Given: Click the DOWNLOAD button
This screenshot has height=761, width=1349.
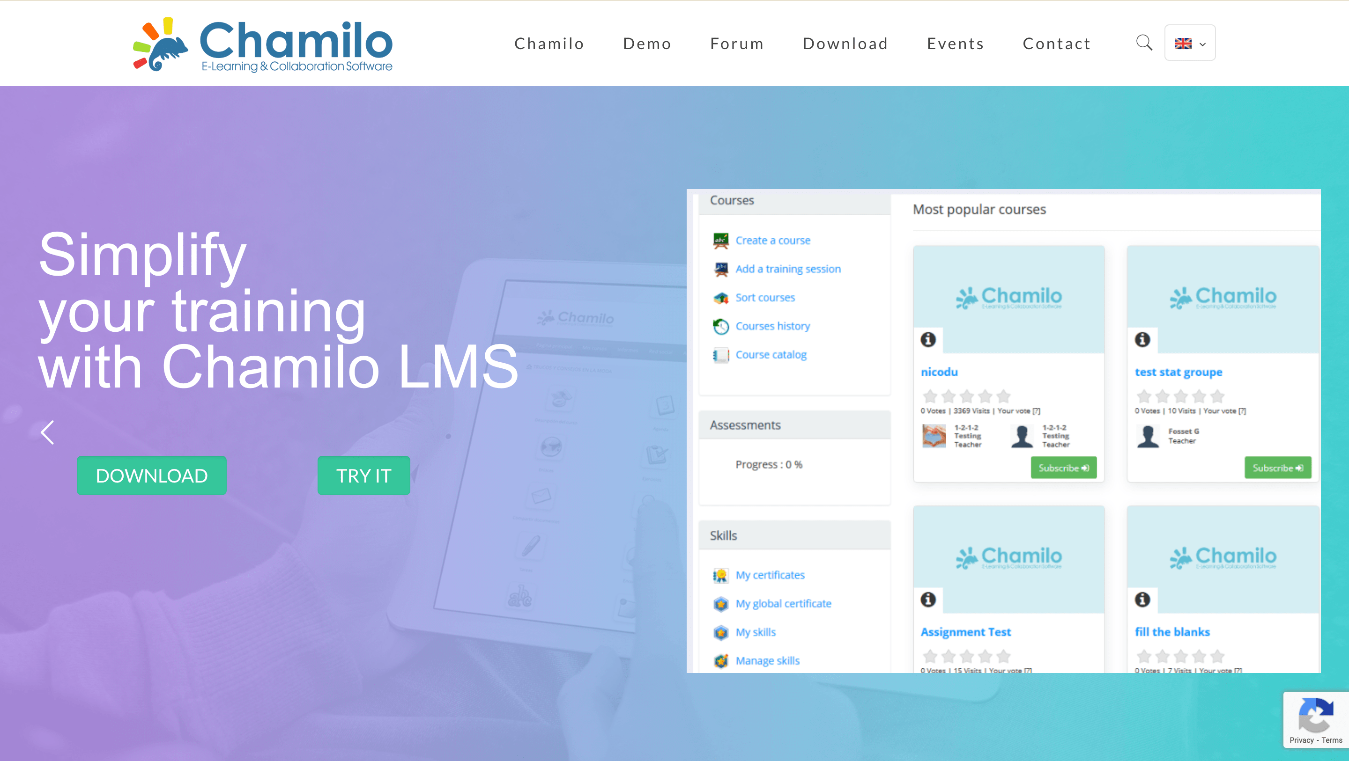Looking at the screenshot, I should (x=151, y=476).
